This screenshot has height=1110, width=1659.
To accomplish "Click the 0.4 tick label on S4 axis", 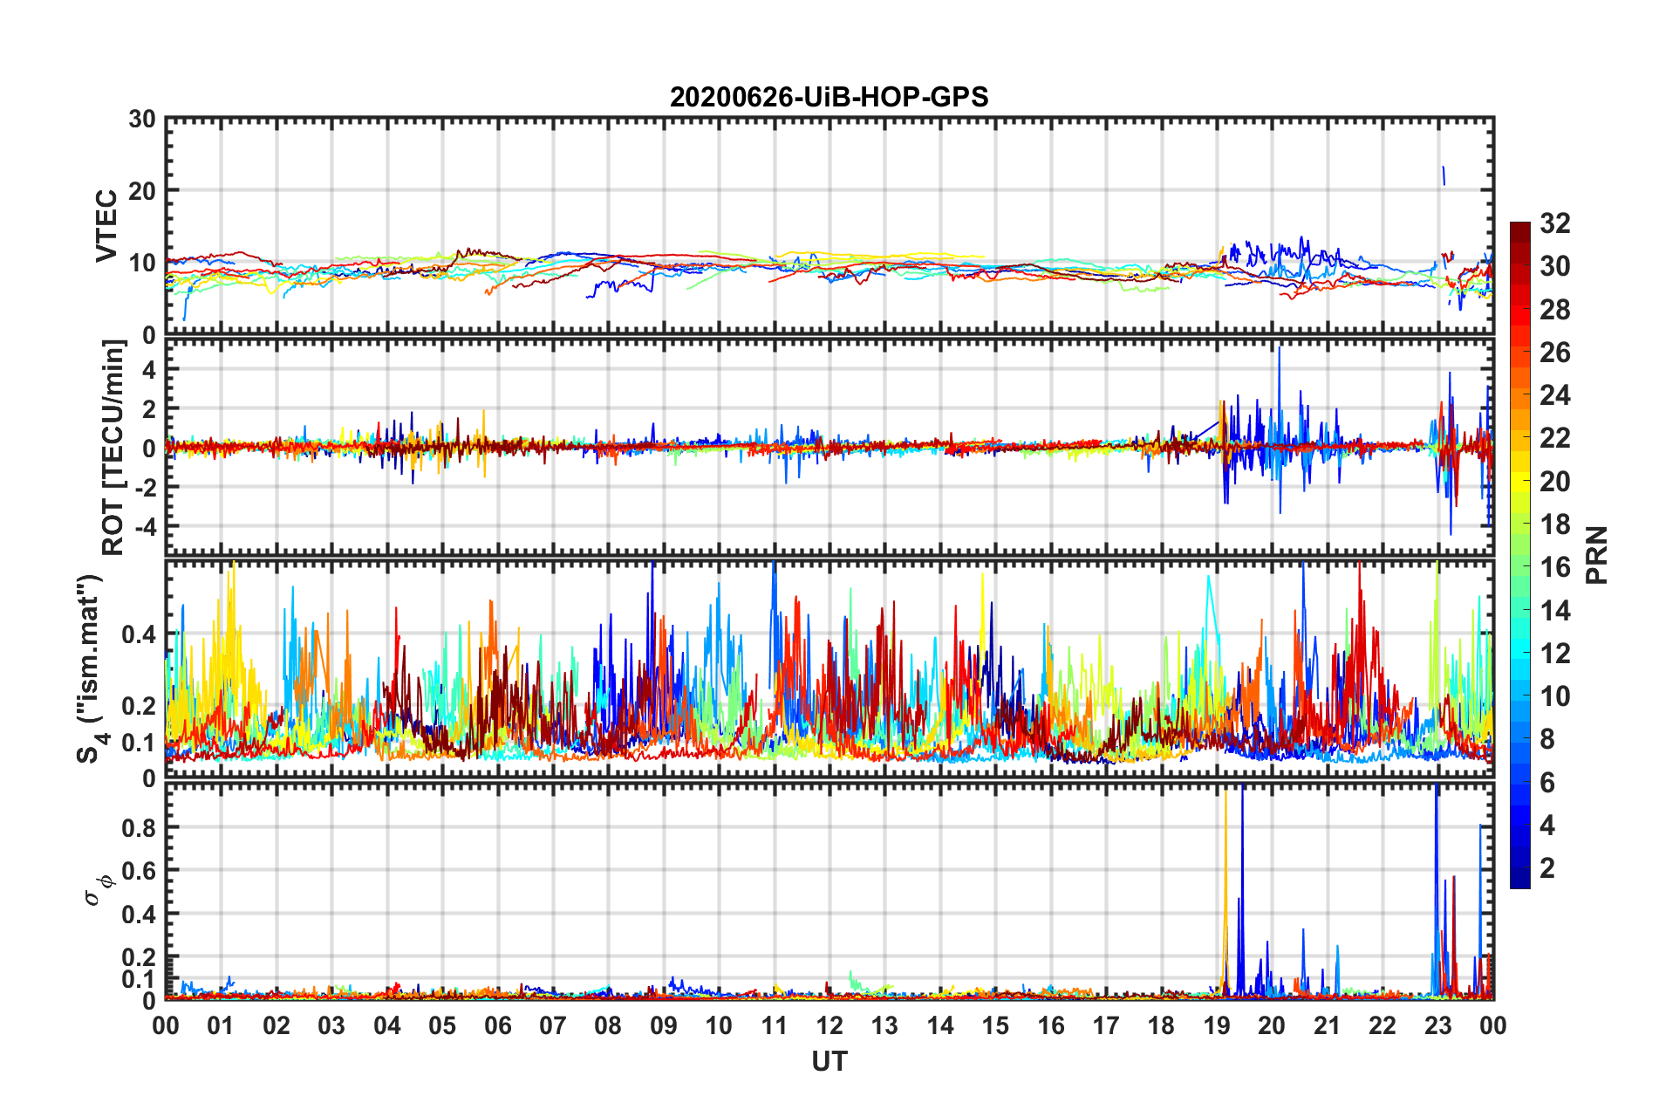I will [x=140, y=634].
